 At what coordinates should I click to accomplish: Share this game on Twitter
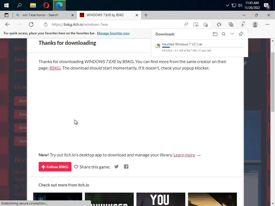[x=117, y=167]
